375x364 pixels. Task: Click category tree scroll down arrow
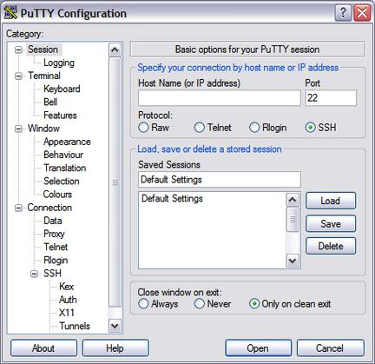[x=115, y=326]
